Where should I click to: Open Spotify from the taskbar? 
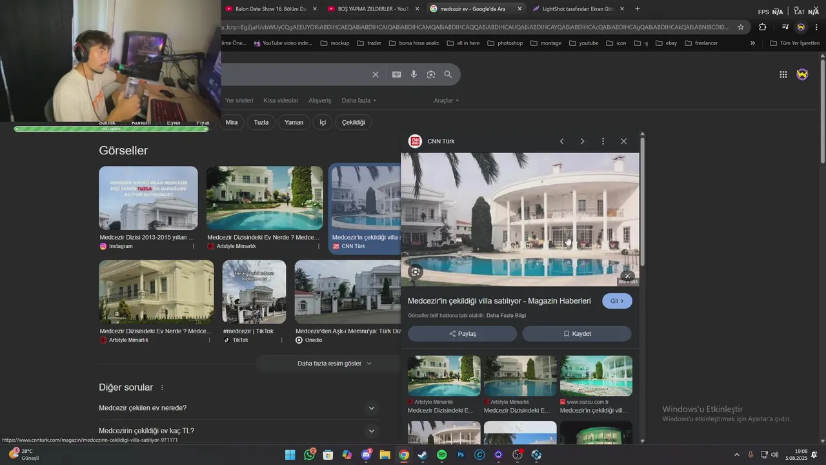(x=441, y=455)
